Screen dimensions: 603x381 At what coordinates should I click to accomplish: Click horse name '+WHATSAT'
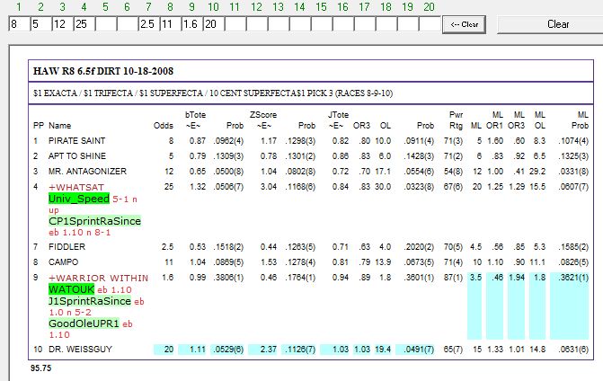tap(76, 187)
